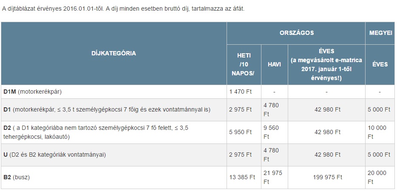Click the HETI /10 NAPOS/ column header
The image size is (397, 192).
click(x=244, y=64)
